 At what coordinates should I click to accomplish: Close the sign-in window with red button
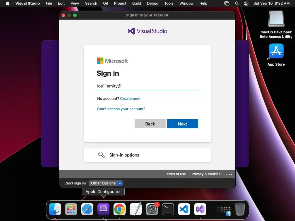[x=63, y=15]
